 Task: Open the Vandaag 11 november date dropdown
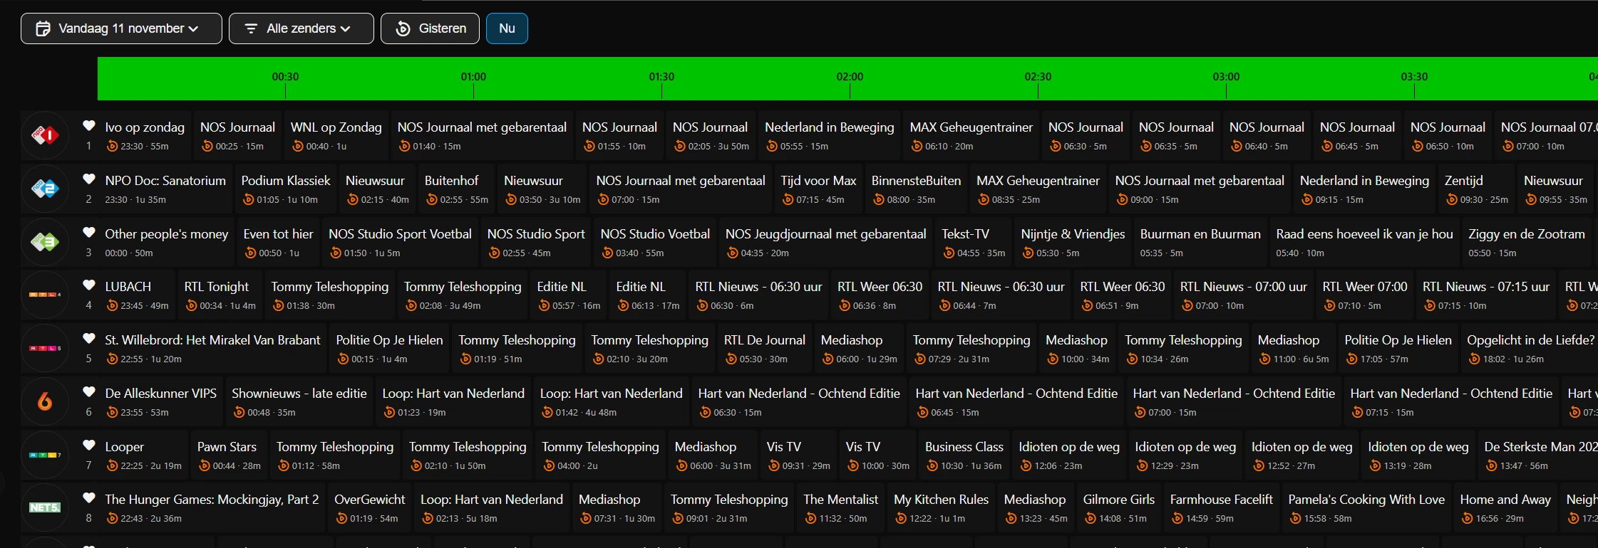[x=121, y=28]
